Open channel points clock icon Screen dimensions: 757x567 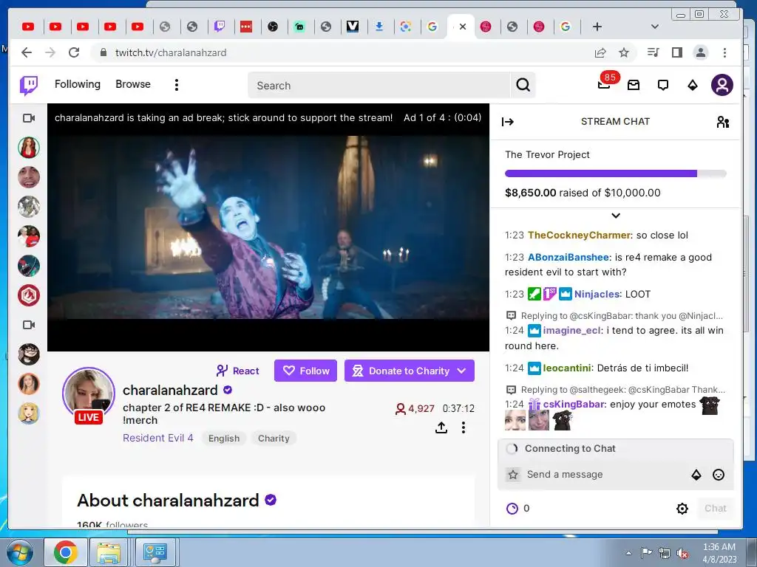pyautogui.click(x=512, y=509)
